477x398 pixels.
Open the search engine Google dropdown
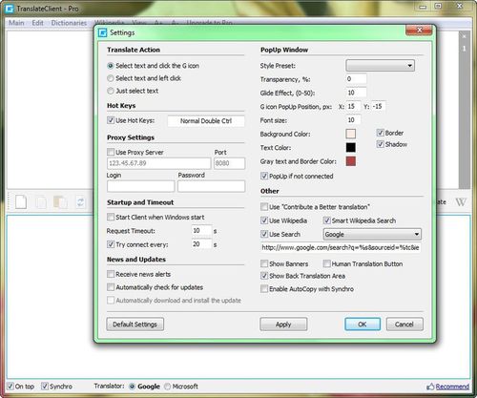point(372,235)
